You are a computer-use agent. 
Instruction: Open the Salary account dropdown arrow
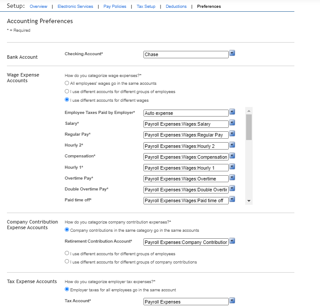click(232, 123)
